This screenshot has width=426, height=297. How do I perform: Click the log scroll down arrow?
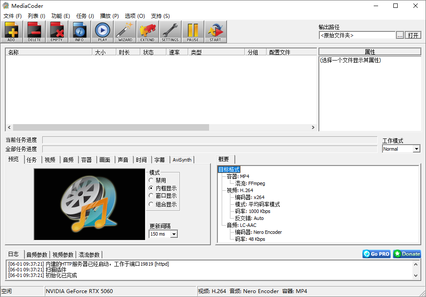[x=416, y=275]
